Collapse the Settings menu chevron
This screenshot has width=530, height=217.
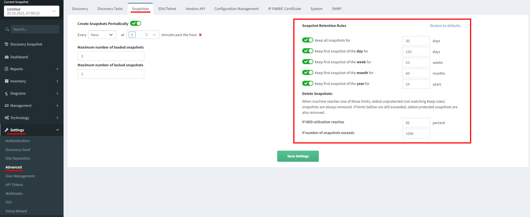pyautogui.click(x=58, y=130)
